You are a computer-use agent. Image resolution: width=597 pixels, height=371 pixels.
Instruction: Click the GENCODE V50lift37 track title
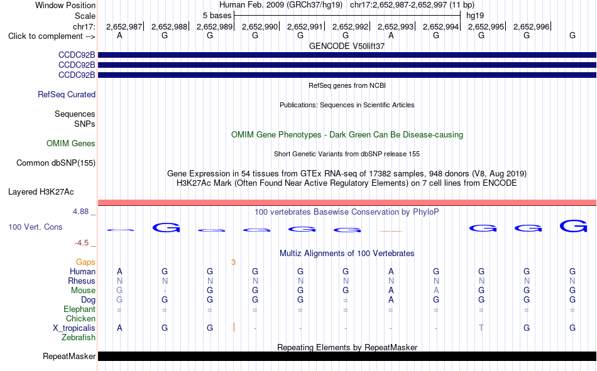pyautogui.click(x=347, y=46)
